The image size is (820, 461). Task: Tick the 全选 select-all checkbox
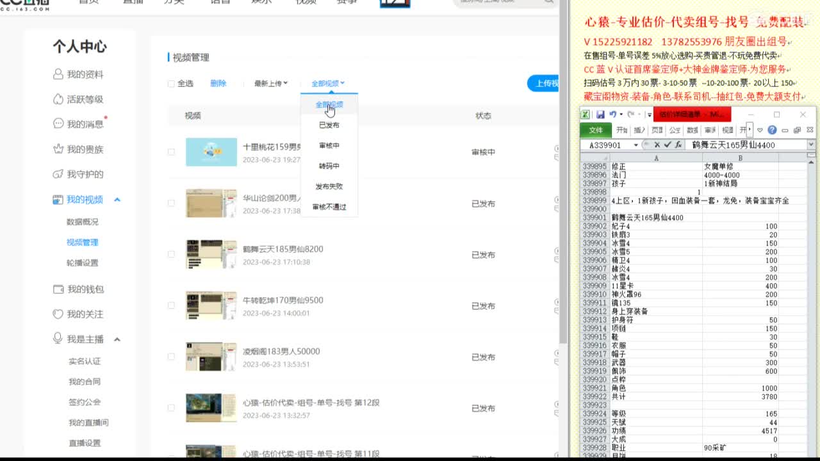[x=171, y=84]
